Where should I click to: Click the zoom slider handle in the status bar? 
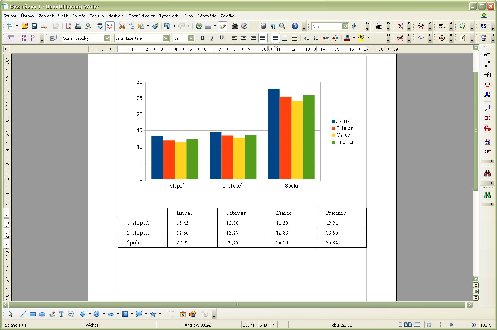pyautogui.click(x=451, y=325)
